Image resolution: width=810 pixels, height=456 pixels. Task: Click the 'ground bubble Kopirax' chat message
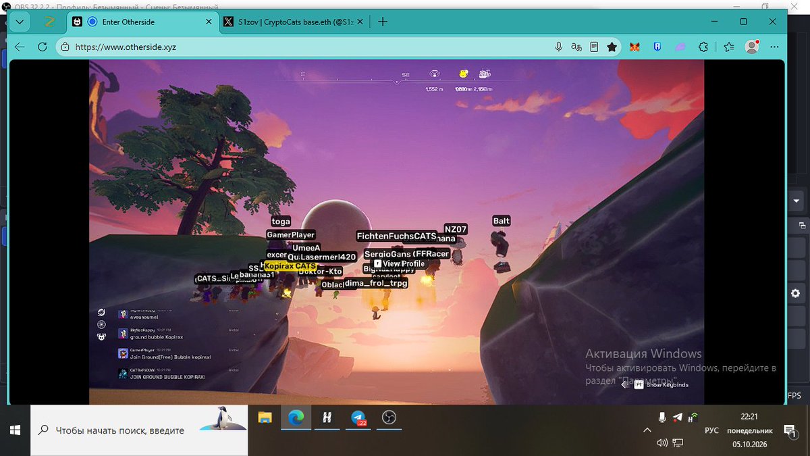[157, 336]
